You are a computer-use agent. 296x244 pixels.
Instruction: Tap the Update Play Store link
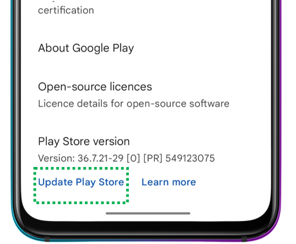81,183
